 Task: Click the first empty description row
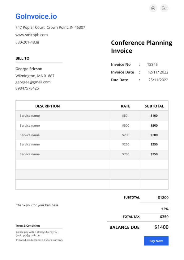click(x=63, y=165)
